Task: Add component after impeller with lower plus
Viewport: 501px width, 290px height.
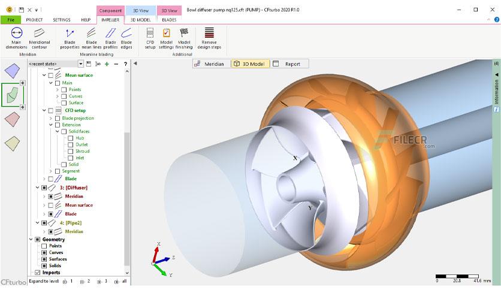Action: (x=22, y=107)
